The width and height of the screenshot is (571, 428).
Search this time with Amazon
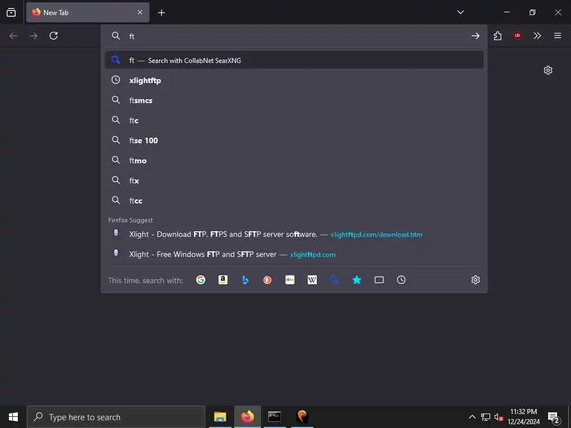pos(223,280)
